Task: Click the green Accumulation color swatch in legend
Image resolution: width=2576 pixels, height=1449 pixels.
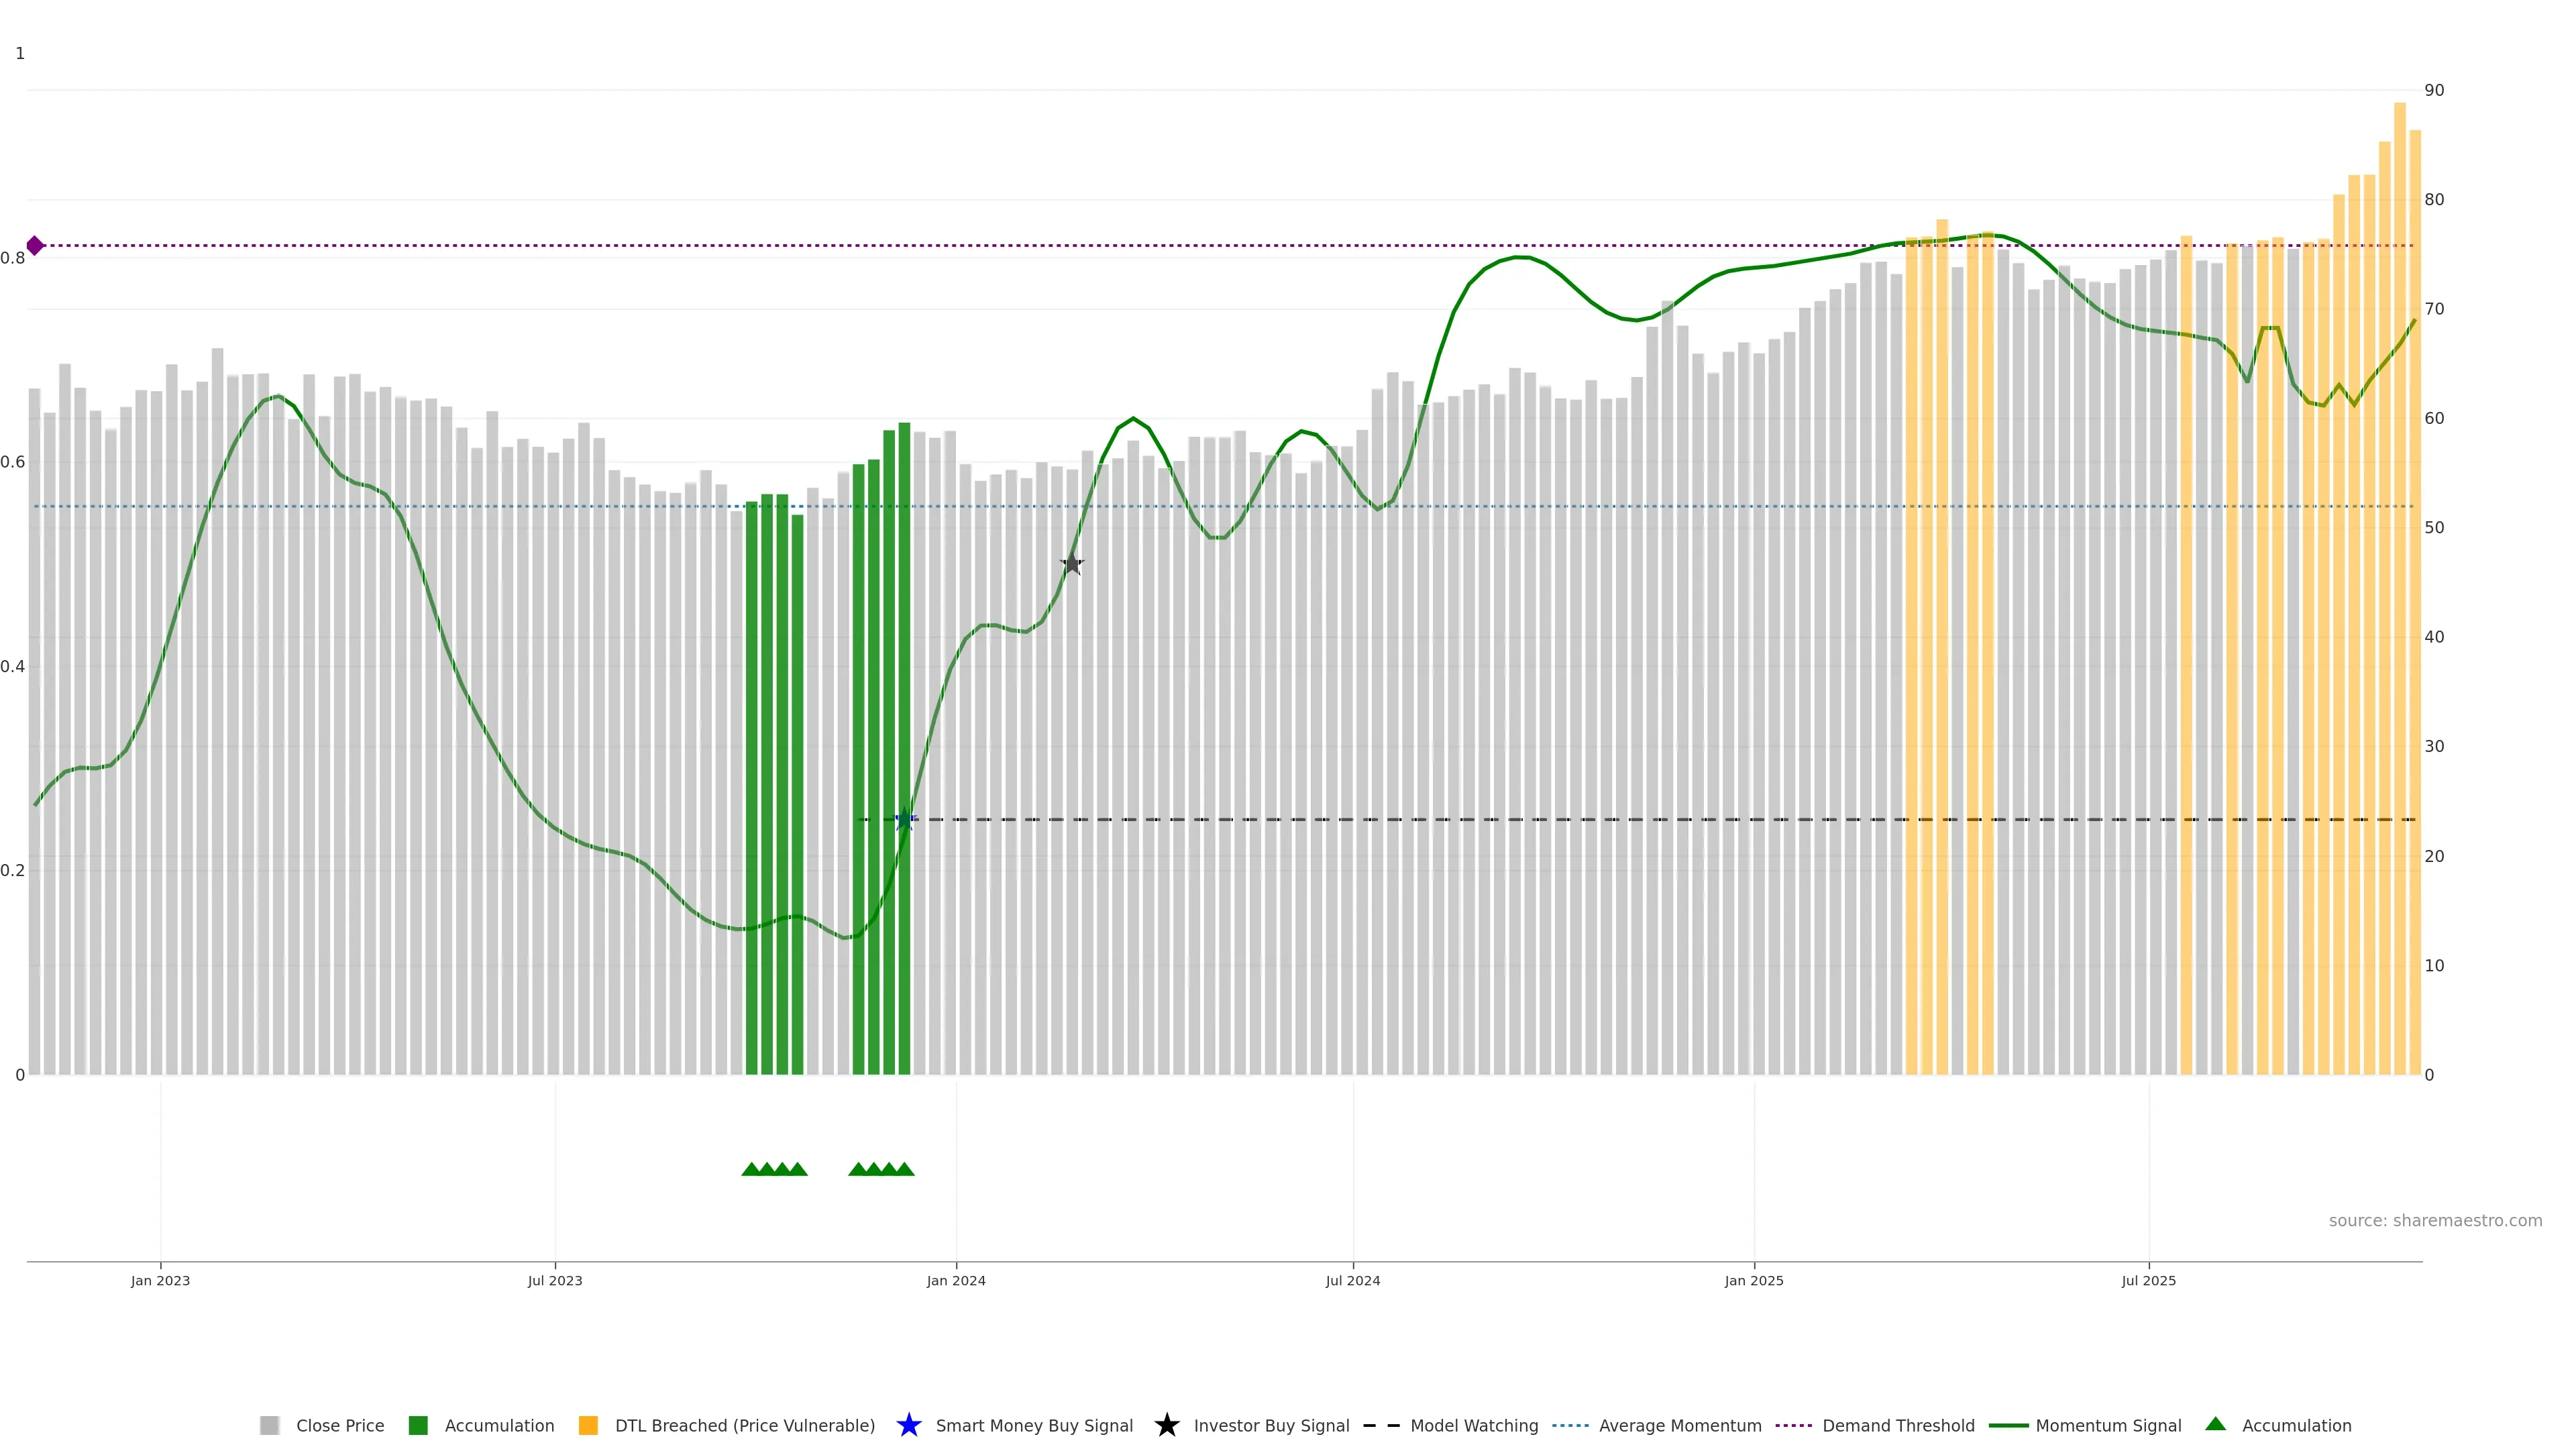Action: point(418,1425)
